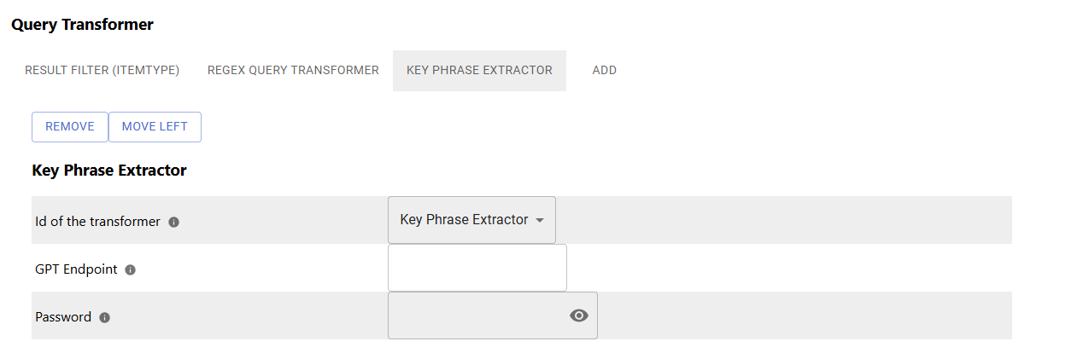Focus the GPT Endpoint text field
The image size is (1083, 353).
pyautogui.click(x=477, y=268)
